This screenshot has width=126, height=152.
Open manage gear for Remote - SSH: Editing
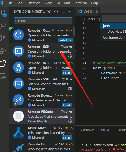70,89
